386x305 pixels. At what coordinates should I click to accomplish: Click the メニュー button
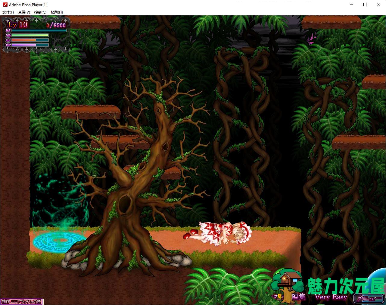click(369, 298)
